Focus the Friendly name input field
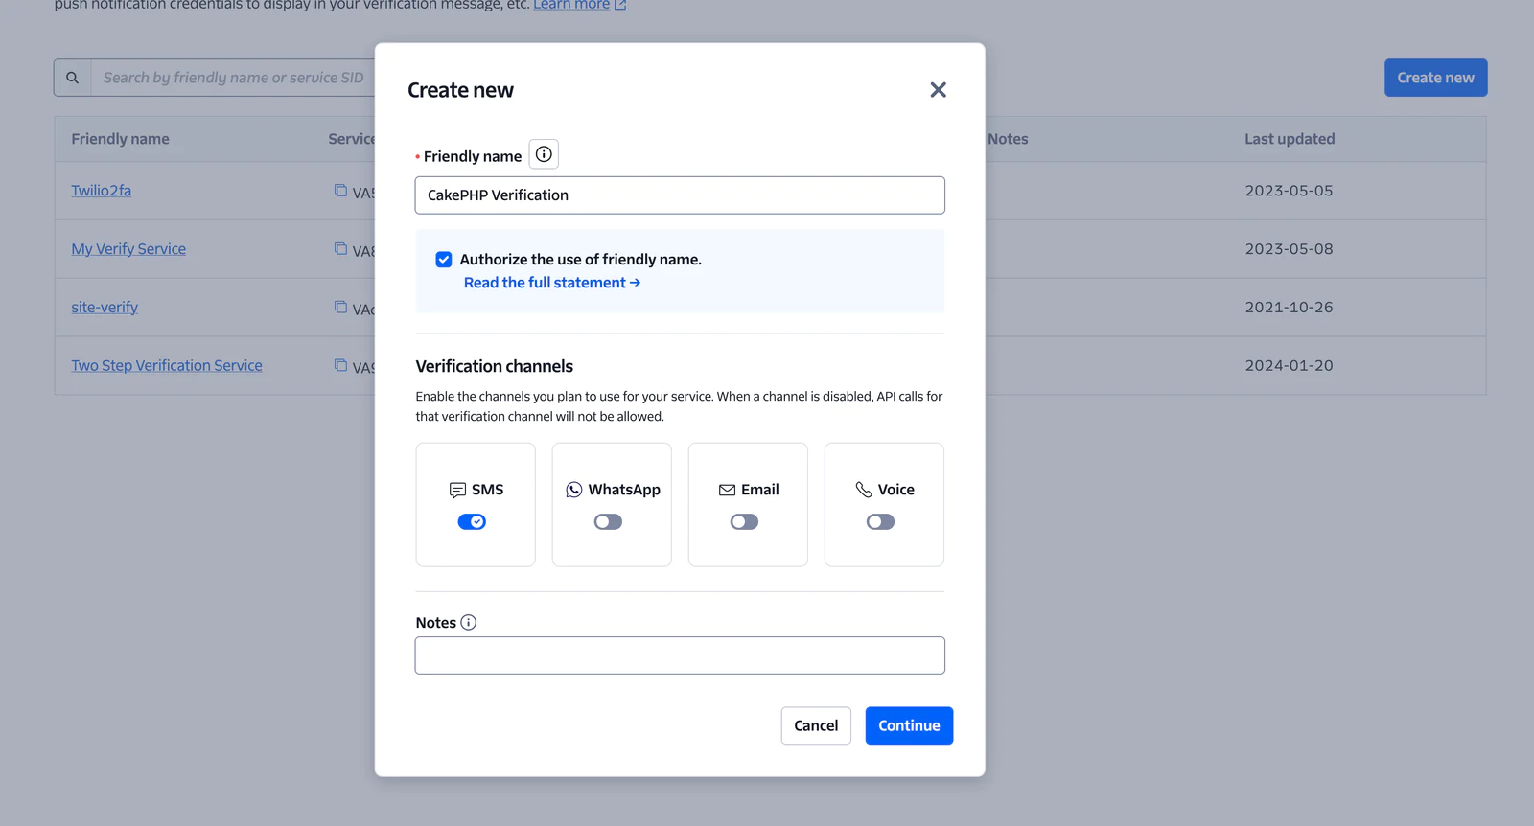This screenshot has height=826, width=1534. click(x=680, y=195)
